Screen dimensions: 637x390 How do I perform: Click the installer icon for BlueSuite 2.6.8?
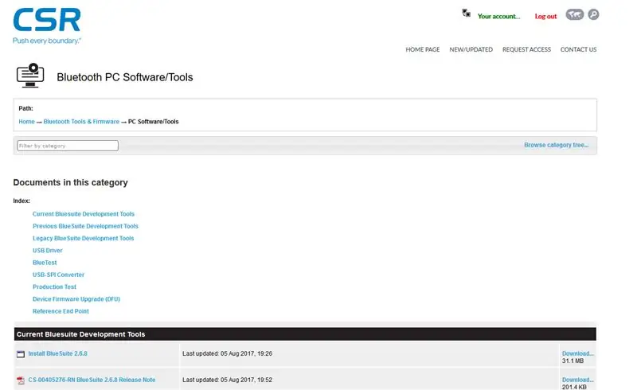[x=21, y=354]
